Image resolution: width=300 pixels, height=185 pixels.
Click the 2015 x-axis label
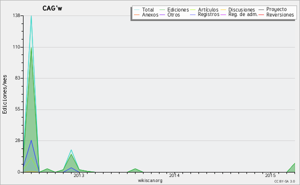(x=270, y=175)
